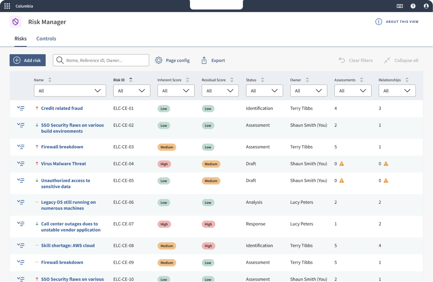This screenshot has height=282, width=433.
Task: Expand row ELC-CE-02 details
Action: pyautogui.click(x=21, y=125)
